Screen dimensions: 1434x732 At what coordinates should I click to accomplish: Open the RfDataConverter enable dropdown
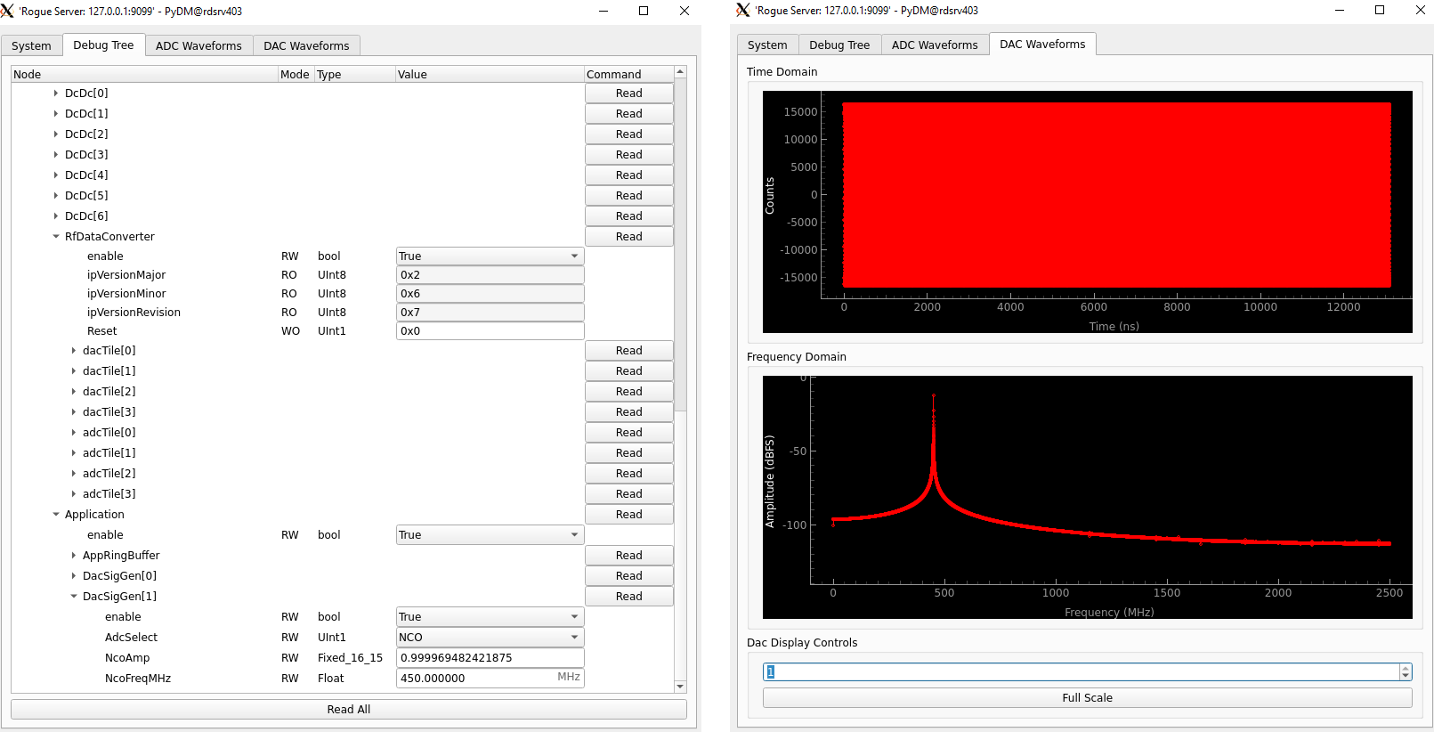click(490, 256)
